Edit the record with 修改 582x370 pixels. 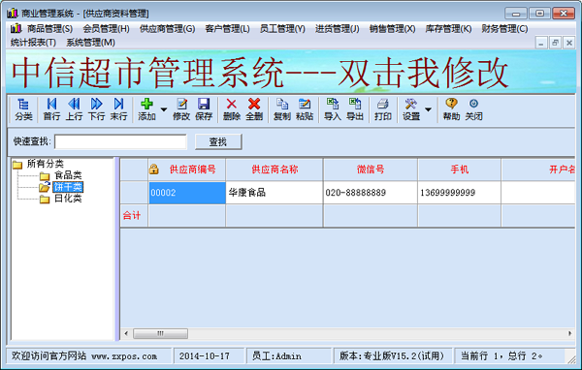click(x=181, y=109)
